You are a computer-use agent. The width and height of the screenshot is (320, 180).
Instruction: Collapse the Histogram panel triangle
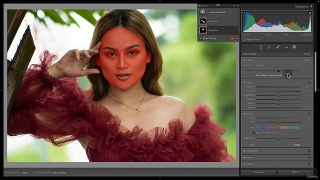coord(311,6)
